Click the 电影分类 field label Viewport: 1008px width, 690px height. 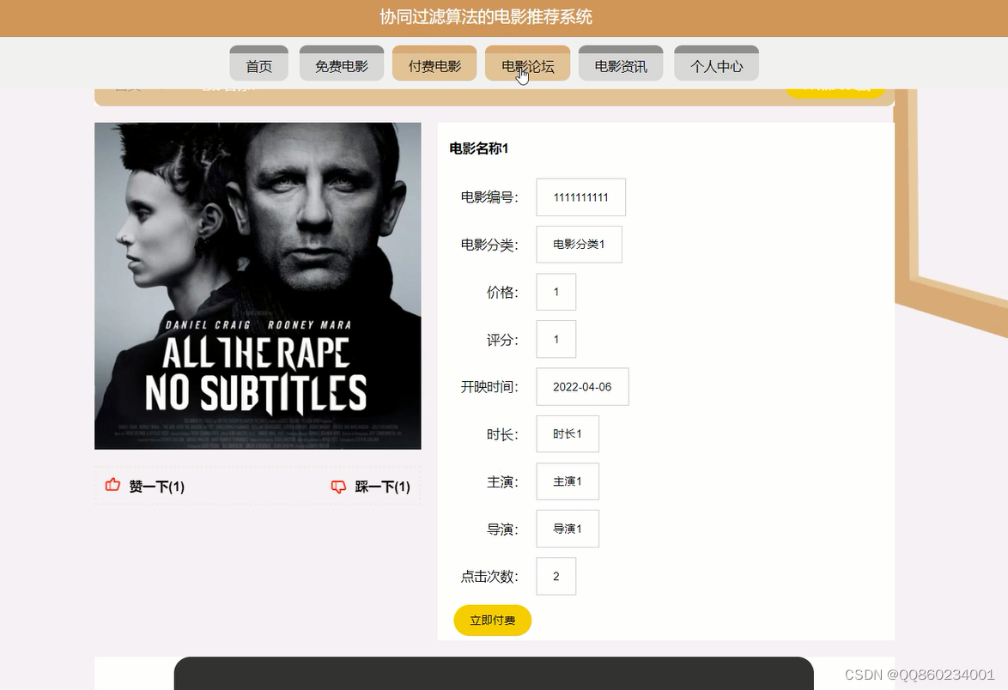point(489,245)
